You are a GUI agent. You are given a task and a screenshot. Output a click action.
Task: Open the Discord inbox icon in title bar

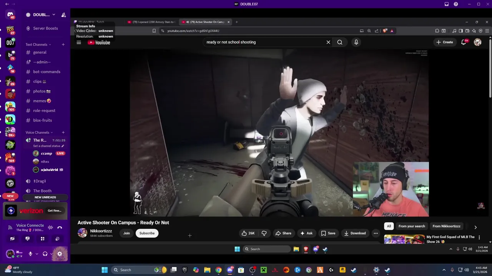[x=446, y=4]
